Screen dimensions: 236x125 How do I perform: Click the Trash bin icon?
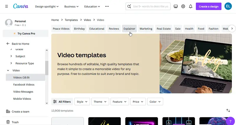8,122
